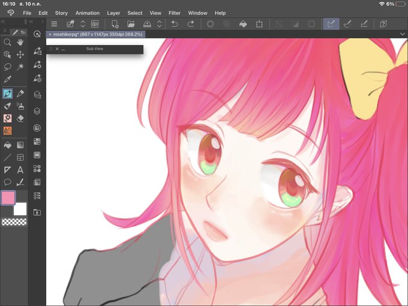Collapse the tool palette double chevron

tap(3, 22)
